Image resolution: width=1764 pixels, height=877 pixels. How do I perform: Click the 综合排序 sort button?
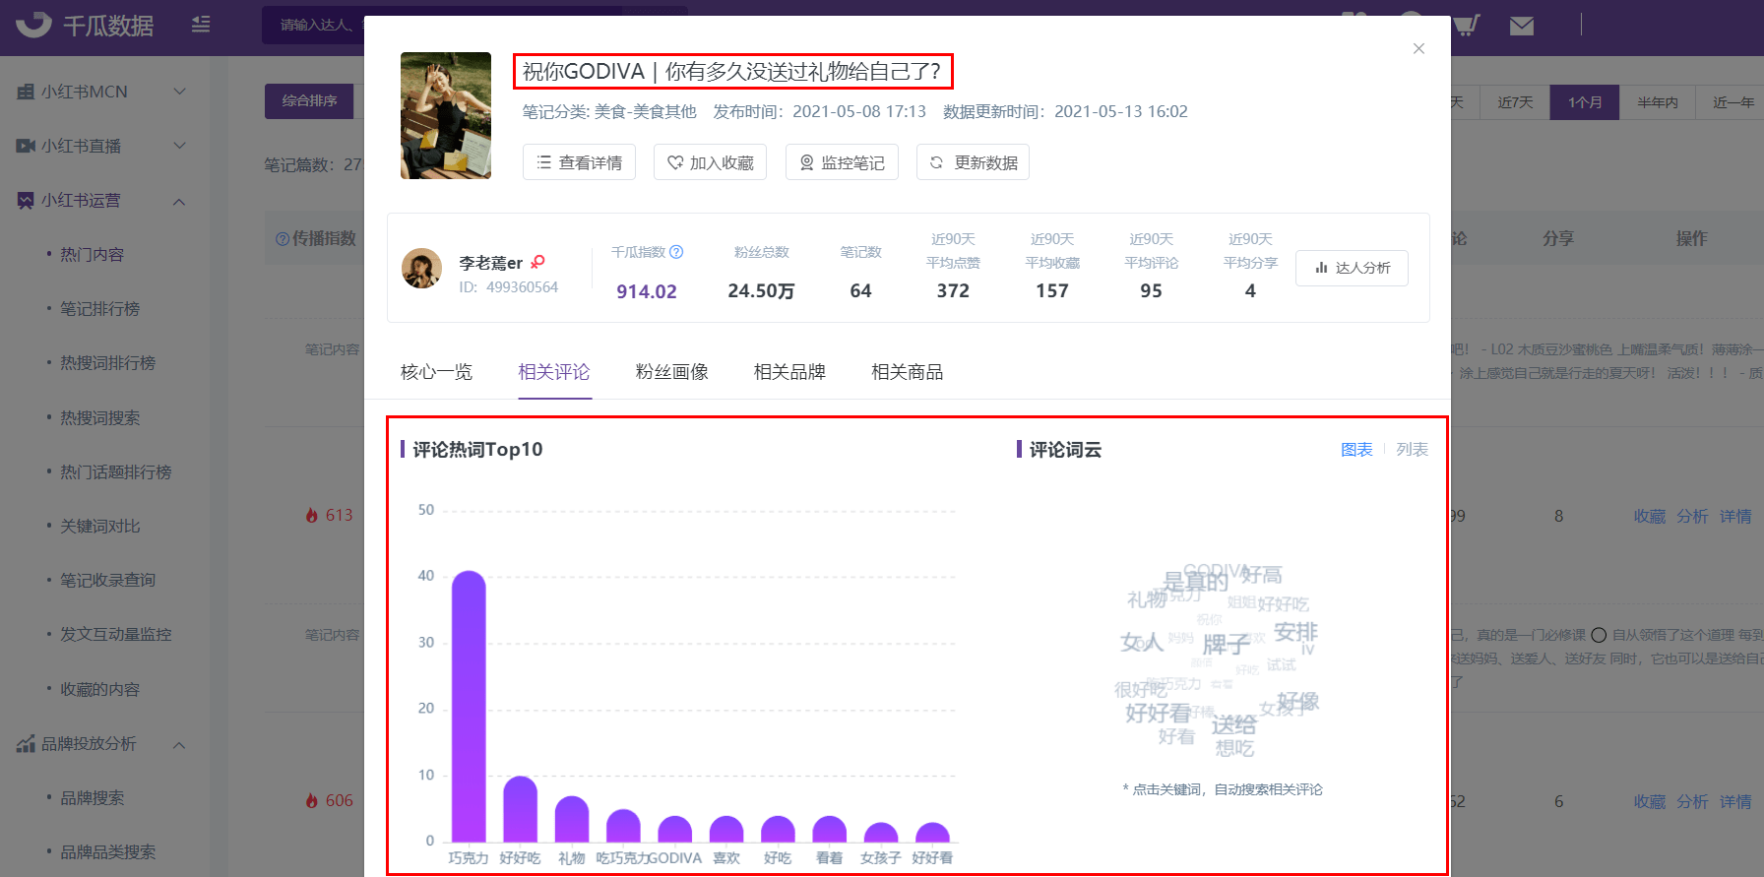pyautogui.click(x=309, y=101)
